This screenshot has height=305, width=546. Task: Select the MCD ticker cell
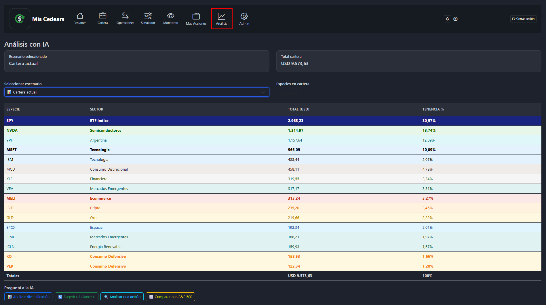pyautogui.click(x=11, y=169)
